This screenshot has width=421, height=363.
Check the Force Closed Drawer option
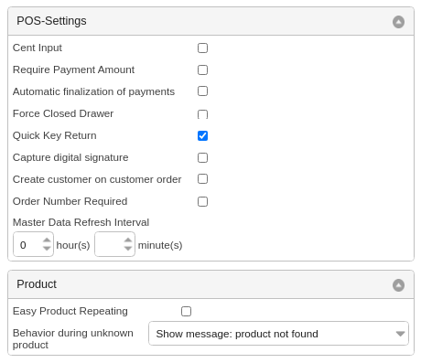[x=202, y=114]
